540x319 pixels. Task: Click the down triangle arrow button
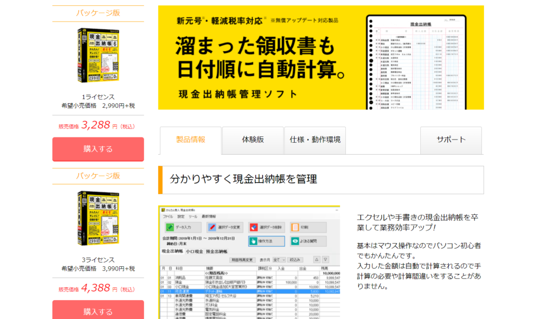click(x=325, y=260)
